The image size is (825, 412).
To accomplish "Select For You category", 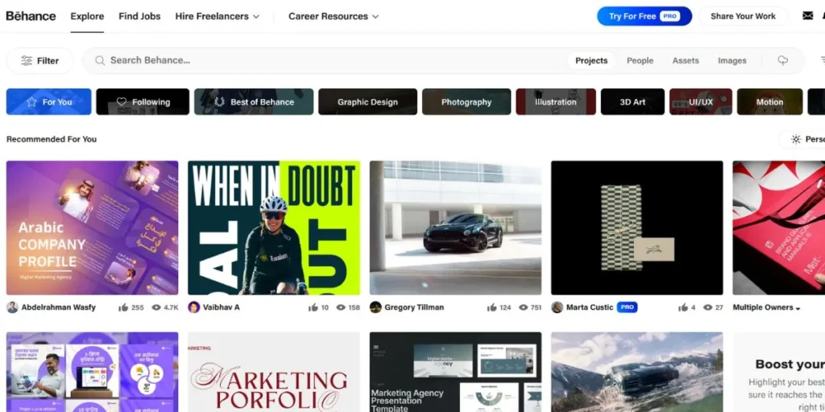I will 48,102.
